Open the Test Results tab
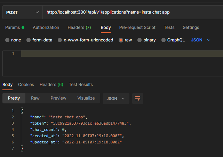This screenshot has width=223, height=157. coord(81,85)
